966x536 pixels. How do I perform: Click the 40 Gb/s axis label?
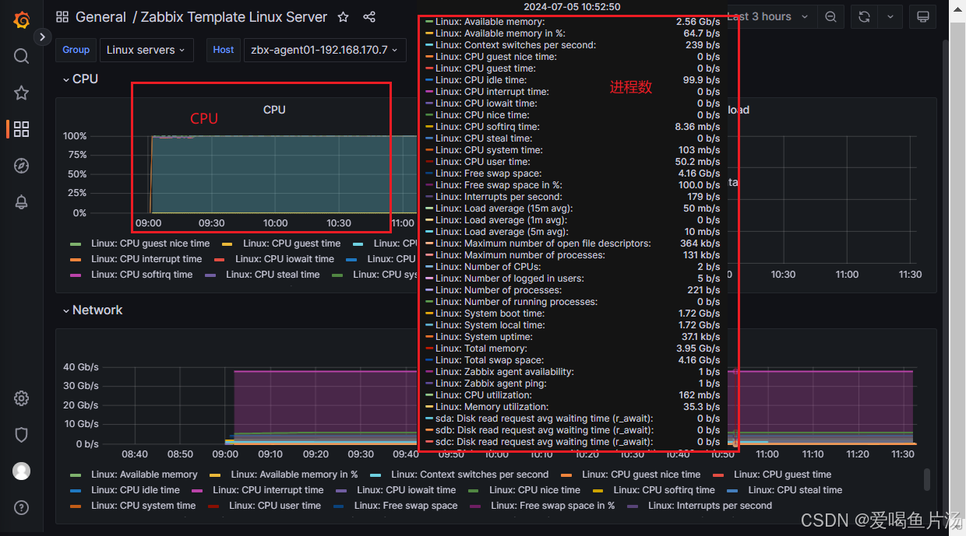pyautogui.click(x=81, y=367)
